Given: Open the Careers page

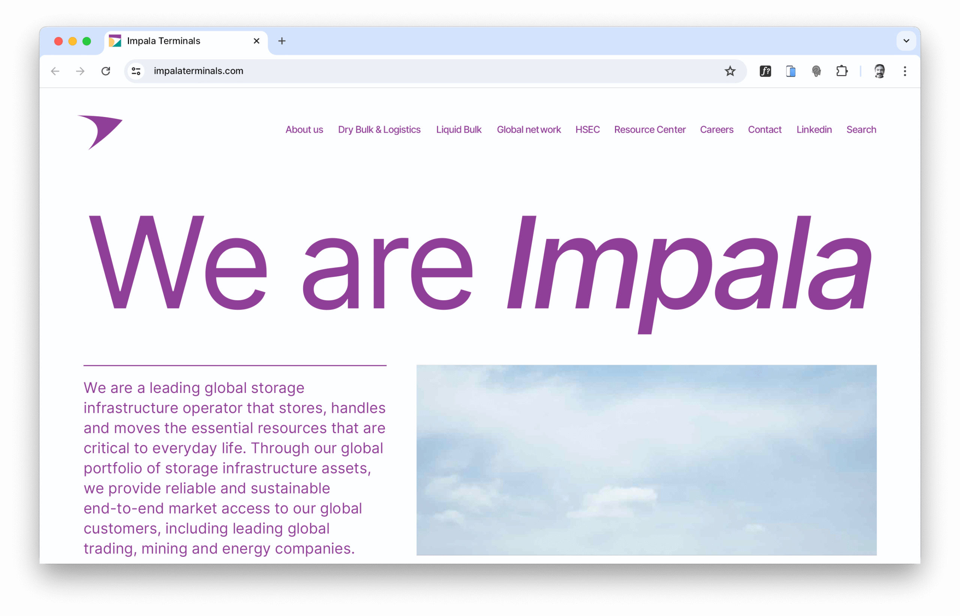Looking at the screenshot, I should 716,130.
